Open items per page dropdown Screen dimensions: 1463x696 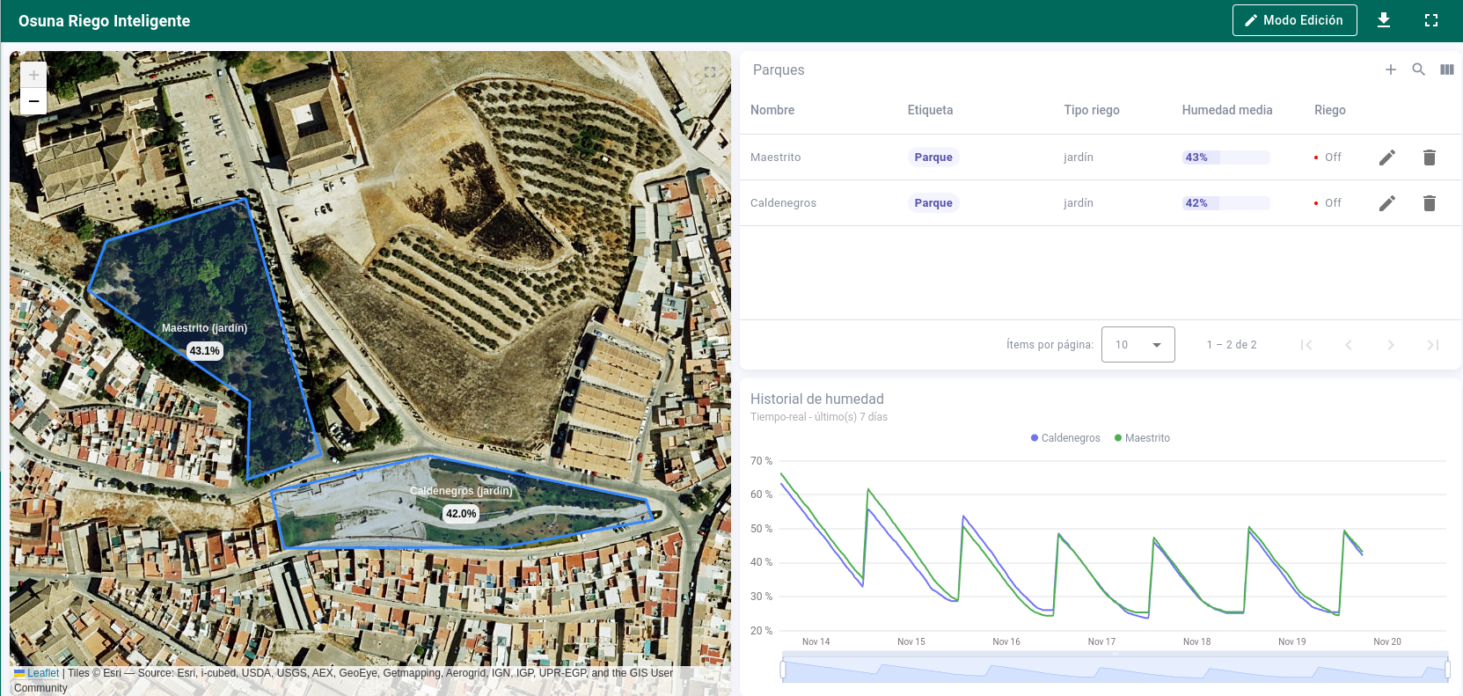tap(1137, 345)
